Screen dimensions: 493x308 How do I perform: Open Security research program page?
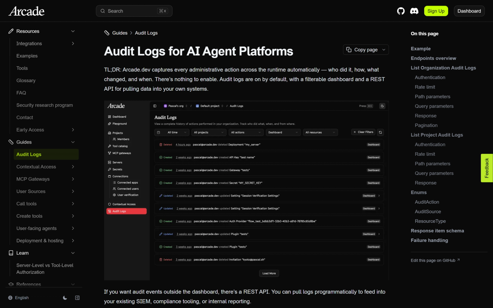[45, 105]
